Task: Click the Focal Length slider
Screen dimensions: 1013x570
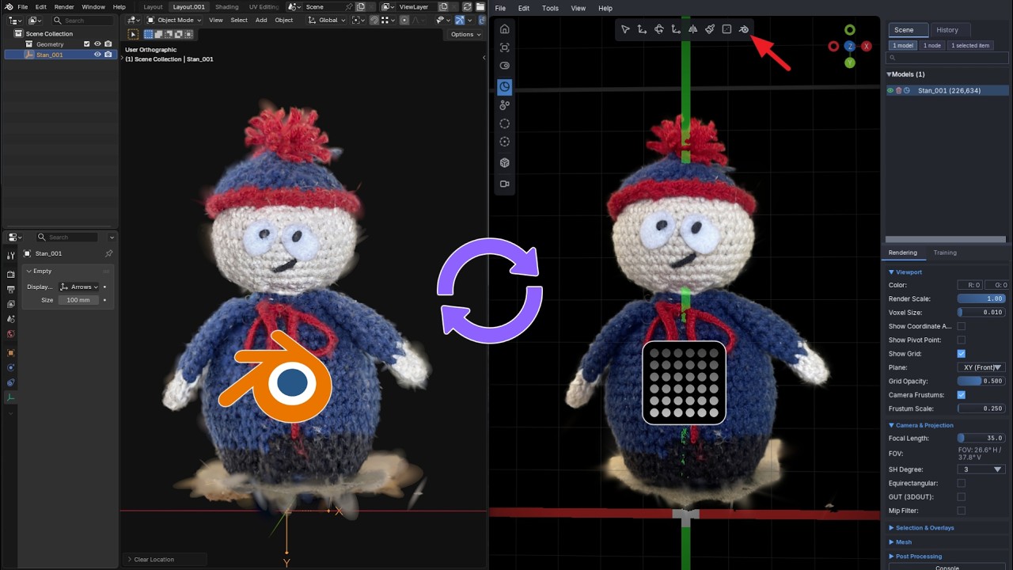Action: click(x=981, y=438)
